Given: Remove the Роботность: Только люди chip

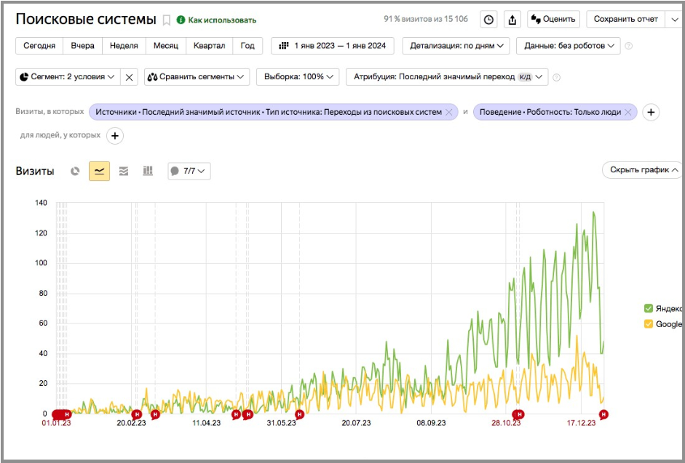Looking at the screenshot, I should tap(628, 112).
